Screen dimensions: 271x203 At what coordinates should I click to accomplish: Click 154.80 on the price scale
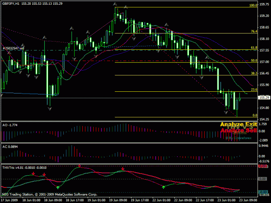264,108
